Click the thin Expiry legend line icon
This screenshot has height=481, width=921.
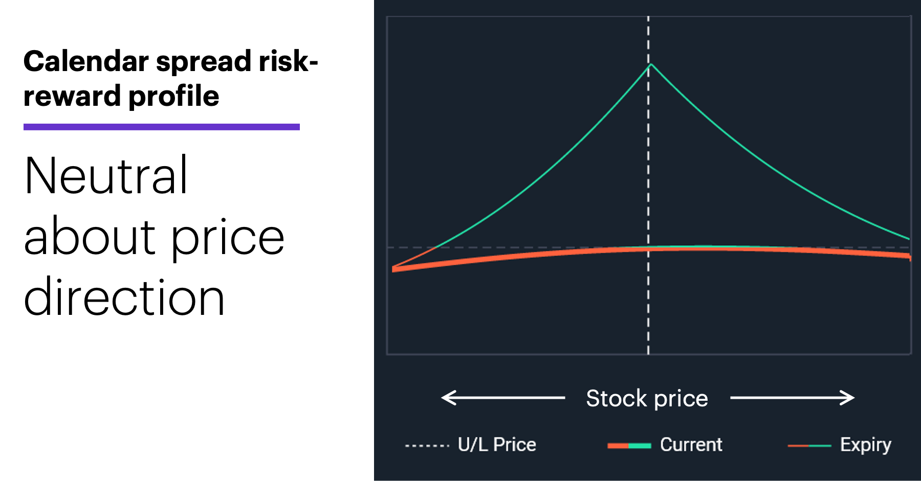pyautogui.click(x=809, y=446)
